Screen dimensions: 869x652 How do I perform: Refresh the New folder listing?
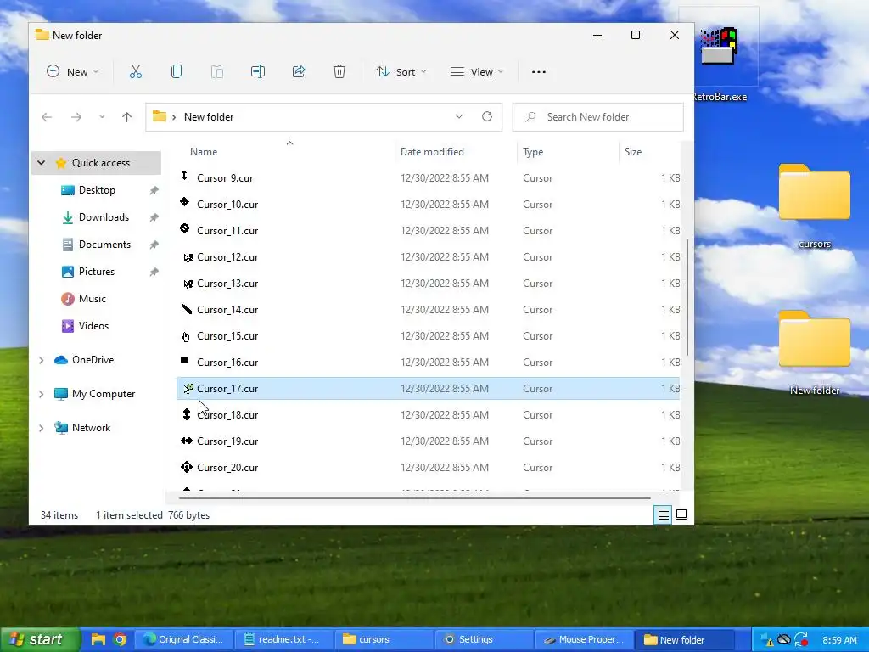(x=487, y=116)
